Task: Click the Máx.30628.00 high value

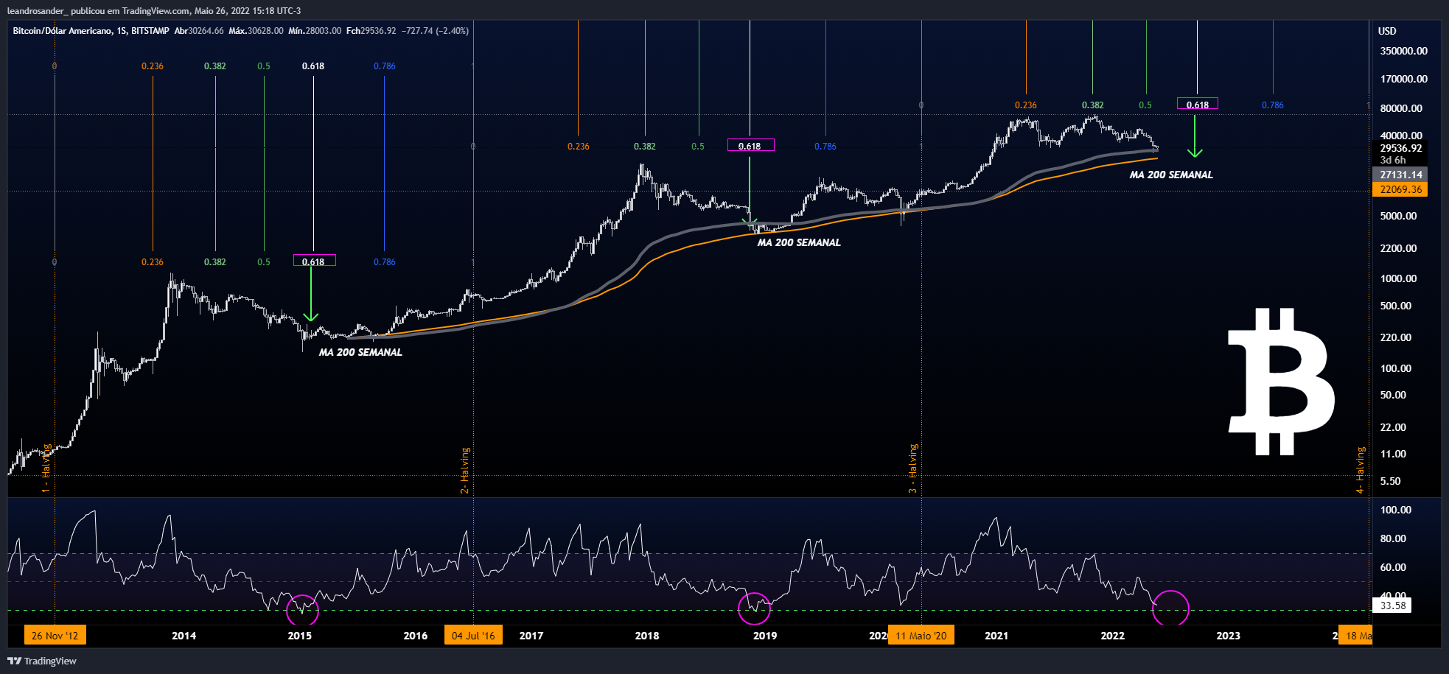Action: (256, 31)
